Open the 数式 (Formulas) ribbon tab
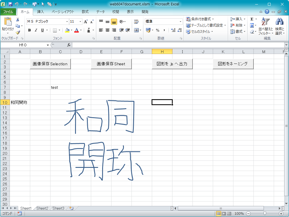This screenshot has height=217, width=289. coord(85,12)
